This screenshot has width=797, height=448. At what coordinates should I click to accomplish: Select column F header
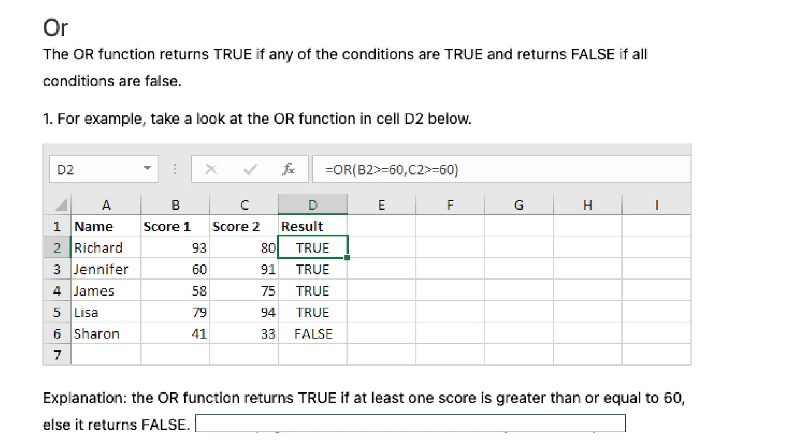point(450,205)
